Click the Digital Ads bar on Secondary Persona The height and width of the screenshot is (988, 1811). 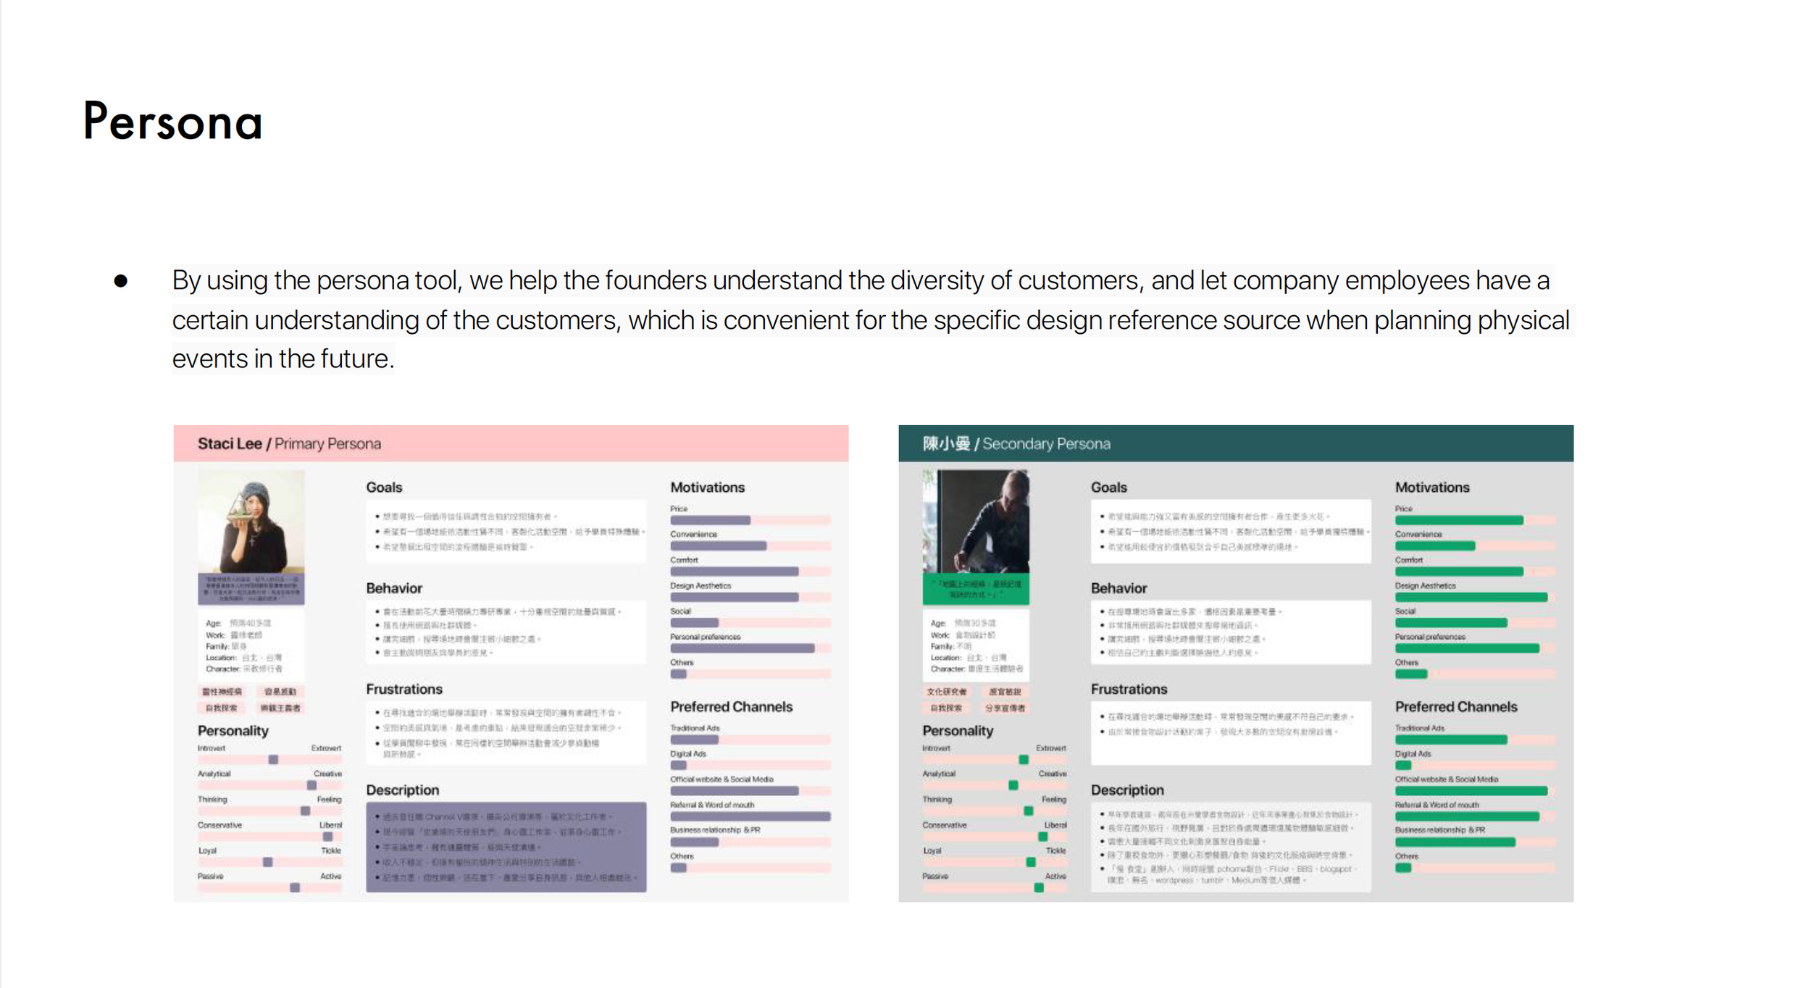(x=1475, y=765)
